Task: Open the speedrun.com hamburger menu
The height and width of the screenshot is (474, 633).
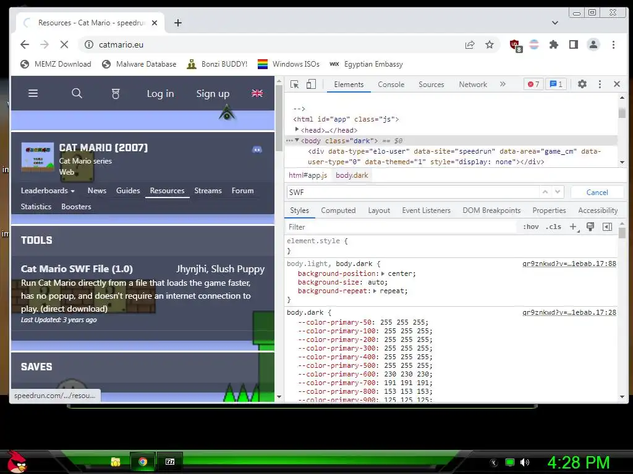Action: [33, 94]
